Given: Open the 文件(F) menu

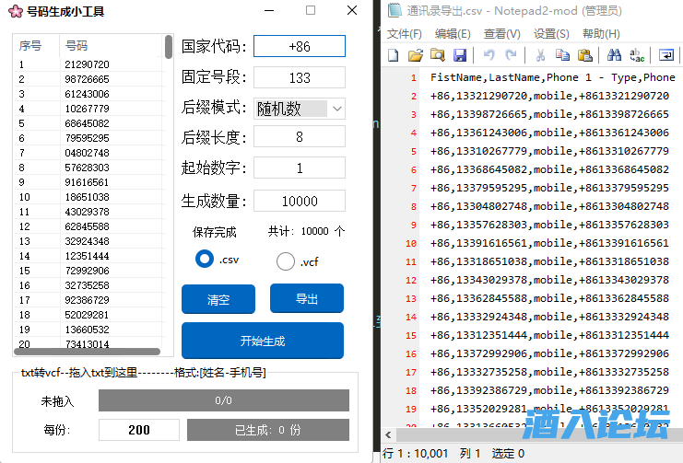Looking at the screenshot, I should [x=404, y=34].
